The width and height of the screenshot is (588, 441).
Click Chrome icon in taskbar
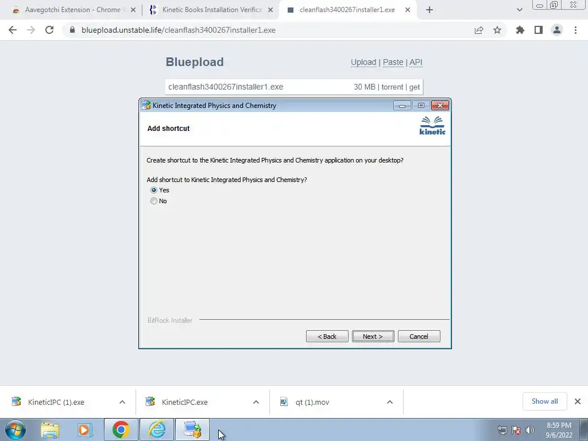121,430
